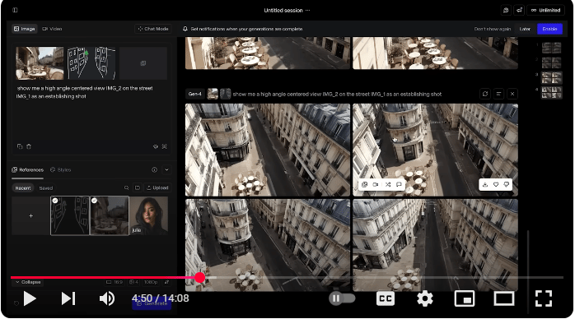Skip to next video
Image resolution: width=575 pixels, height=319 pixels.
(x=68, y=298)
